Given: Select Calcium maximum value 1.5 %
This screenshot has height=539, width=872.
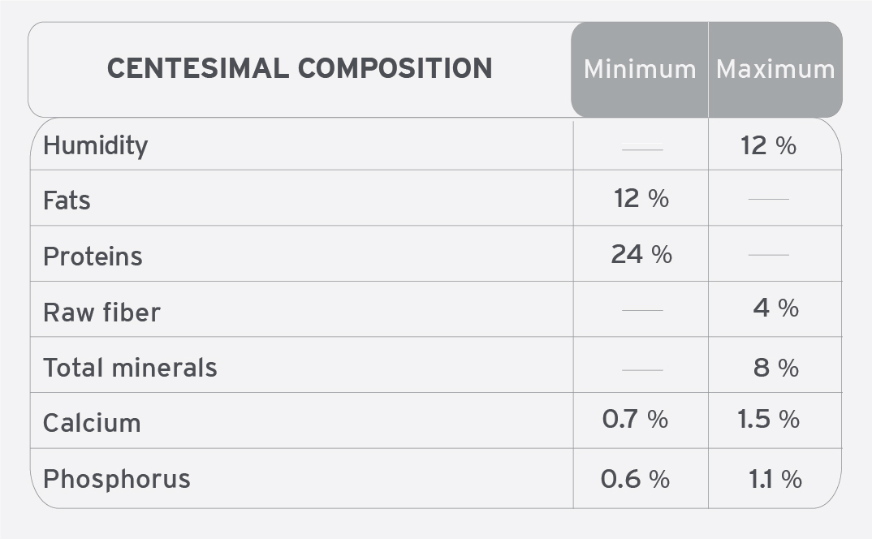Looking at the screenshot, I should tap(768, 419).
